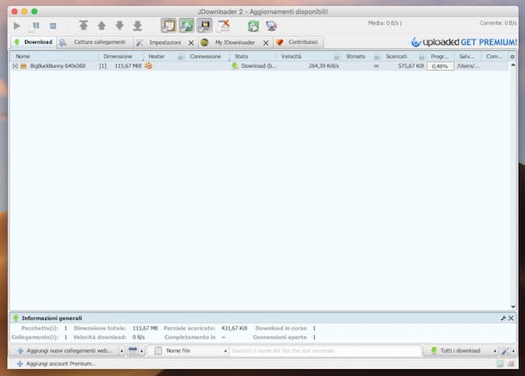Sort by the Nome column header
This screenshot has width=525, height=376.
53,56
